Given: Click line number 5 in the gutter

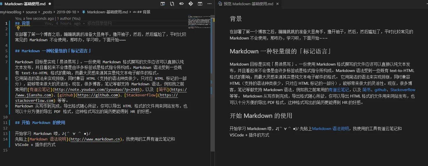Looking at the screenshot, I should (6, 51).
